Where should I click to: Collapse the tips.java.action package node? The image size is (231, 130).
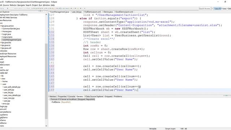tap(1, 26)
